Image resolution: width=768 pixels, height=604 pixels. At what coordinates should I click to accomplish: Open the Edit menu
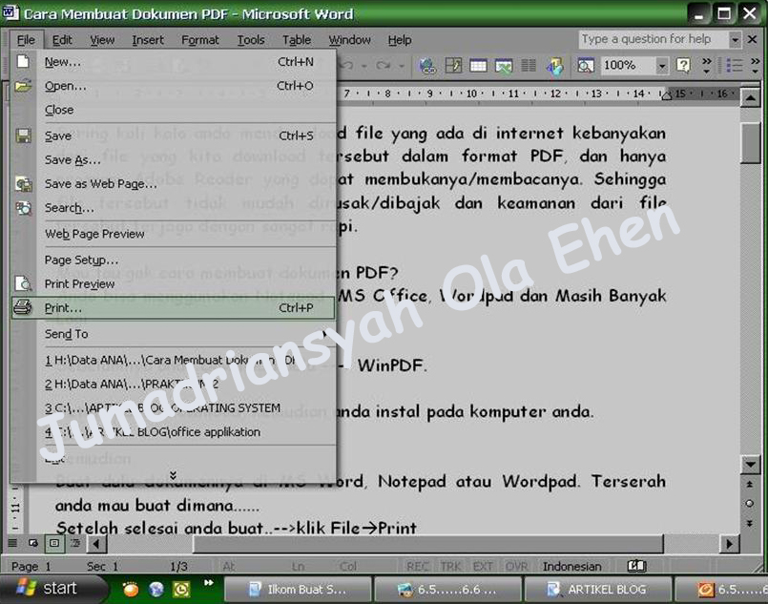coord(62,40)
